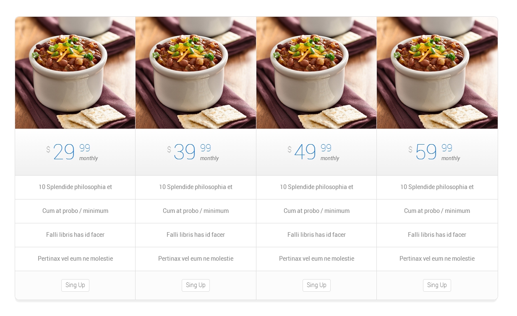Click Sing Up button under $59 plan
The image size is (517, 316).
(437, 285)
